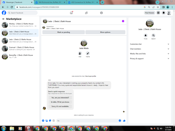The width and height of the screenshot is (175, 131).
Task: Open the Jada 2 Beds 1.5 Baths conversation
Action: point(20,41)
